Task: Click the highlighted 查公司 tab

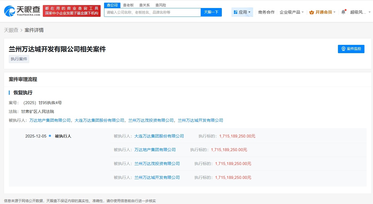Action: click(x=112, y=5)
